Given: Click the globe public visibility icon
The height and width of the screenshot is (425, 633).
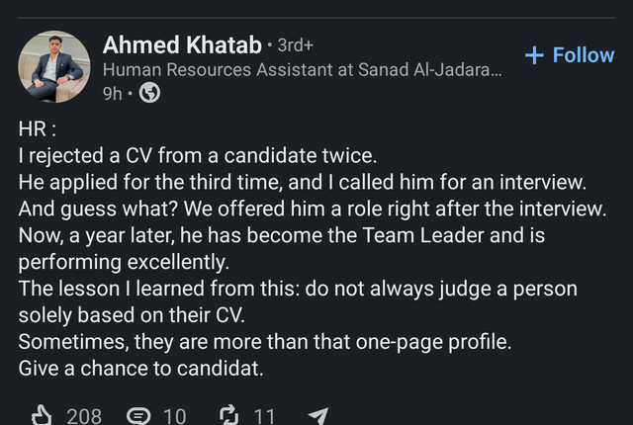Looking at the screenshot, I should pos(149,94).
